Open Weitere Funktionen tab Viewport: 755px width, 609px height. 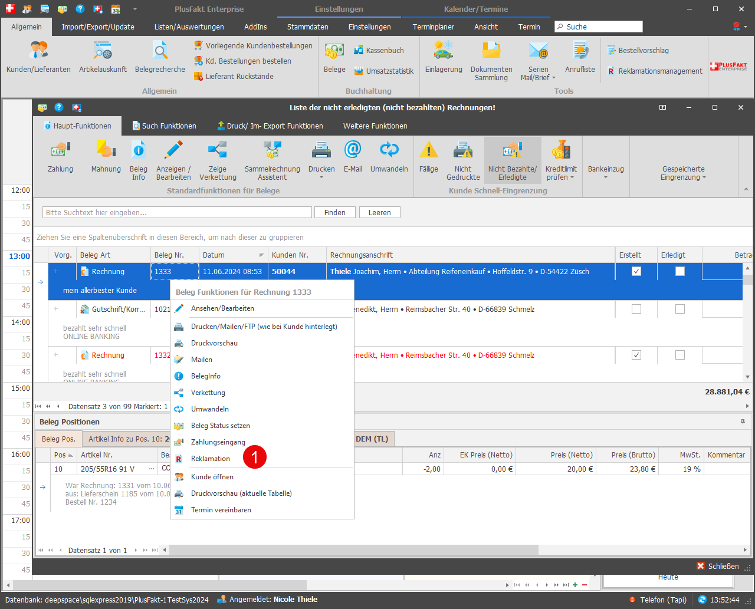coord(375,126)
